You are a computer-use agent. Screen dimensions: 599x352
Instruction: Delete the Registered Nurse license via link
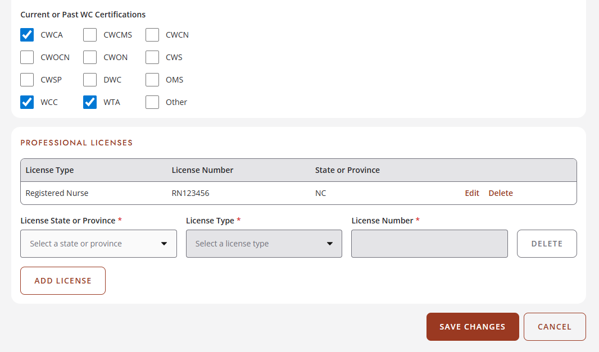pyautogui.click(x=501, y=193)
